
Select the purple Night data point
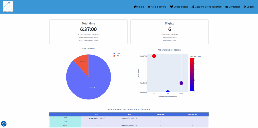coord(181,83)
